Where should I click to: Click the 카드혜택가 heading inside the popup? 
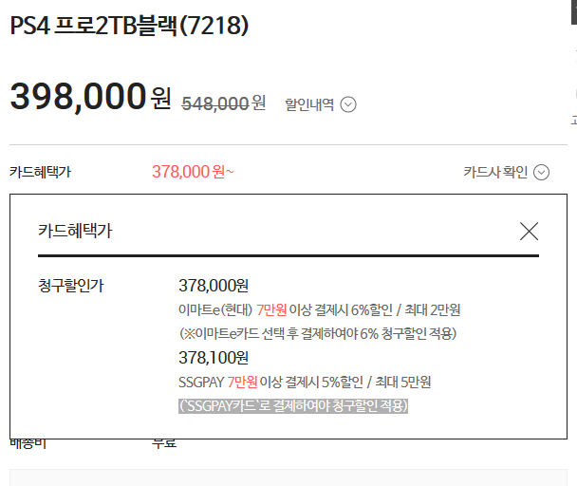(x=75, y=231)
